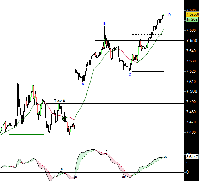Click the current price label 7 576,0
Screen dimensions: 199x181
point(192,14)
